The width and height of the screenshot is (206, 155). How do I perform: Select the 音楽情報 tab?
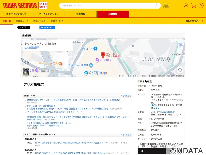coord(81,14)
